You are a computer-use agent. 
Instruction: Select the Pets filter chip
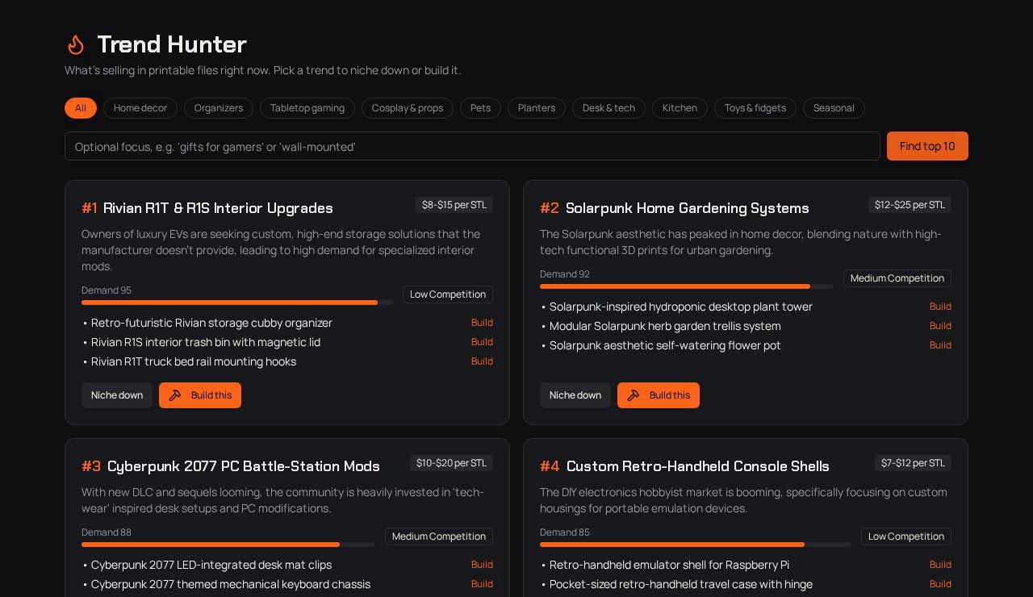pos(480,108)
